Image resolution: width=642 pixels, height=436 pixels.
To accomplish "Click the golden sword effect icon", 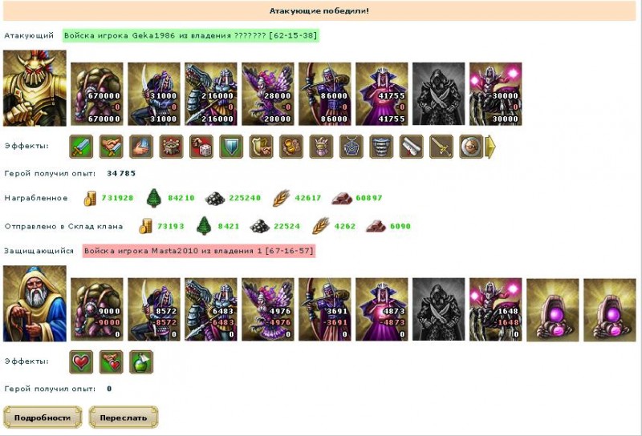I will point(441,147).
